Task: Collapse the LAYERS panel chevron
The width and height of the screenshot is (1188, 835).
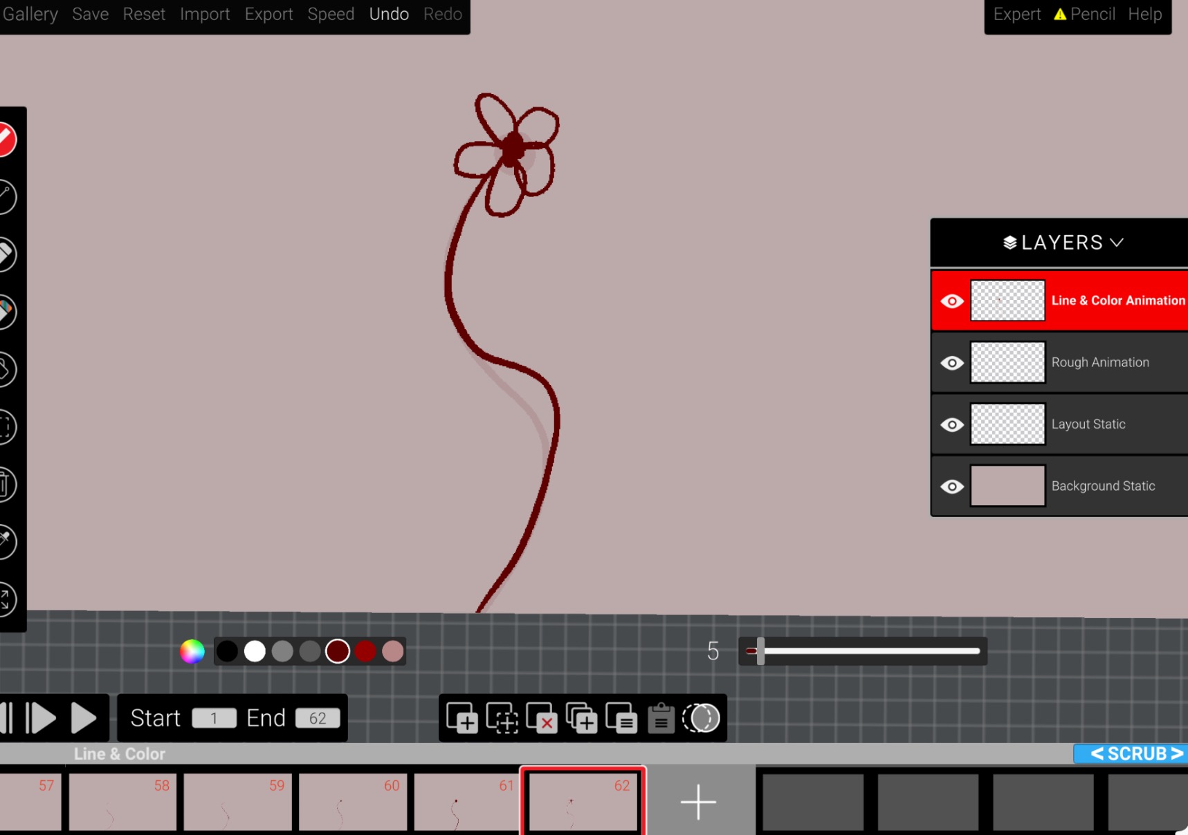Action: pos(1117,243)
